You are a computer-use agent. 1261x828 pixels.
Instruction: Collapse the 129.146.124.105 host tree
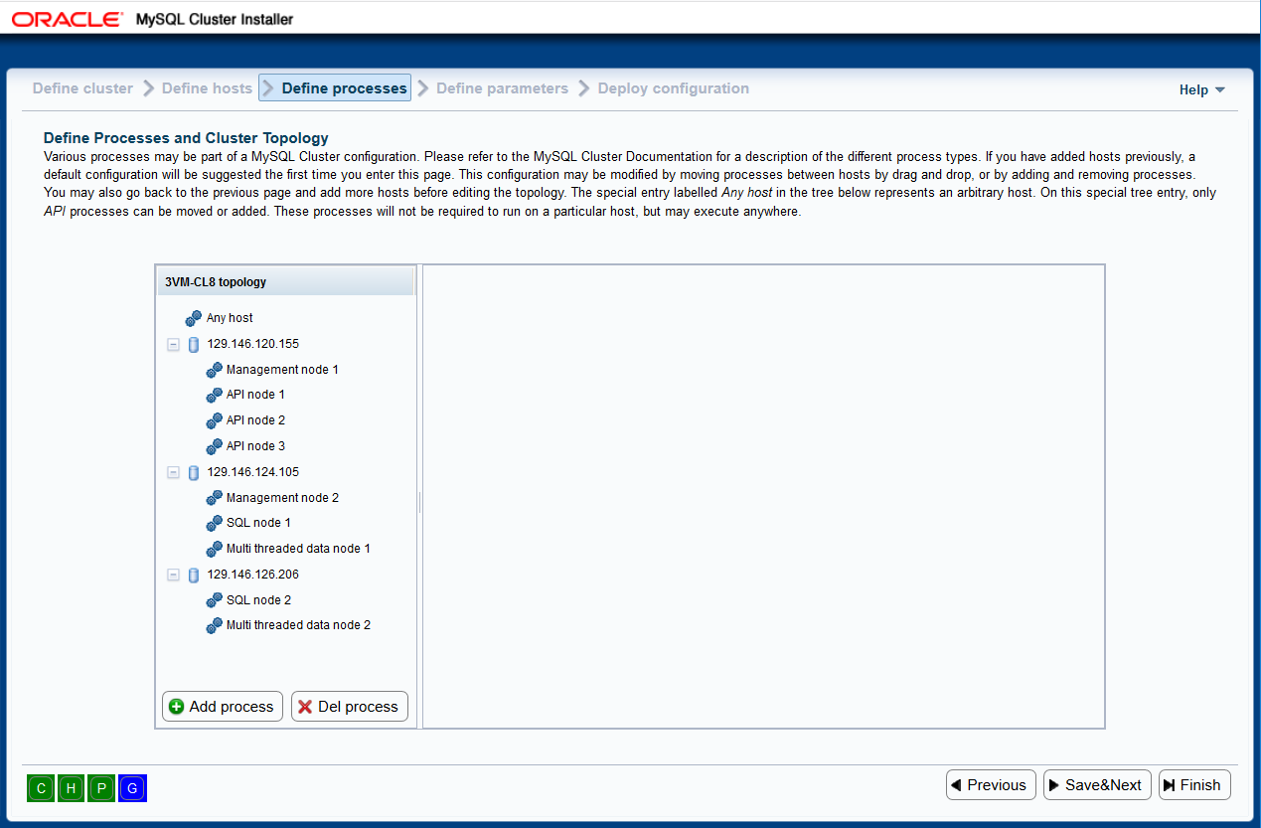[x=174, y=472]
